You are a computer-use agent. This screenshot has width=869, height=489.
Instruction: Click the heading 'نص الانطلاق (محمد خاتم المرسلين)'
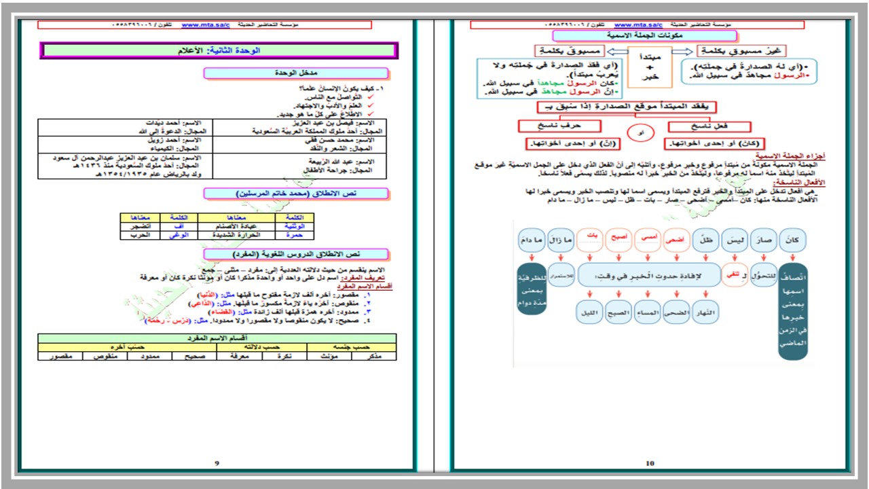tap(296, 194)
